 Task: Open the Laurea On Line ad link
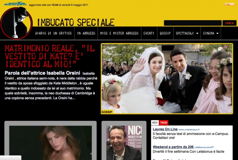165,129
